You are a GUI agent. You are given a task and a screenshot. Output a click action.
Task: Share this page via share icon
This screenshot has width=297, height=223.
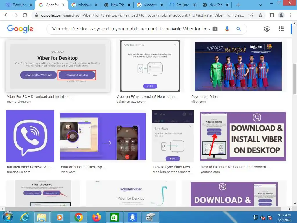point(251,15)
